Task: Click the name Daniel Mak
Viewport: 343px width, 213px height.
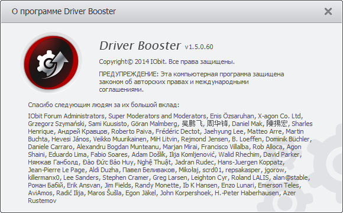Action: (247, 124)
